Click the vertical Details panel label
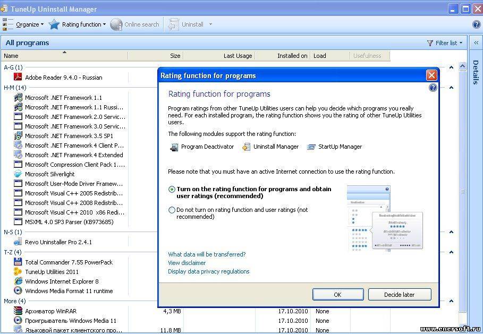Screen dimensions: 483x334 tap(476, 72)
